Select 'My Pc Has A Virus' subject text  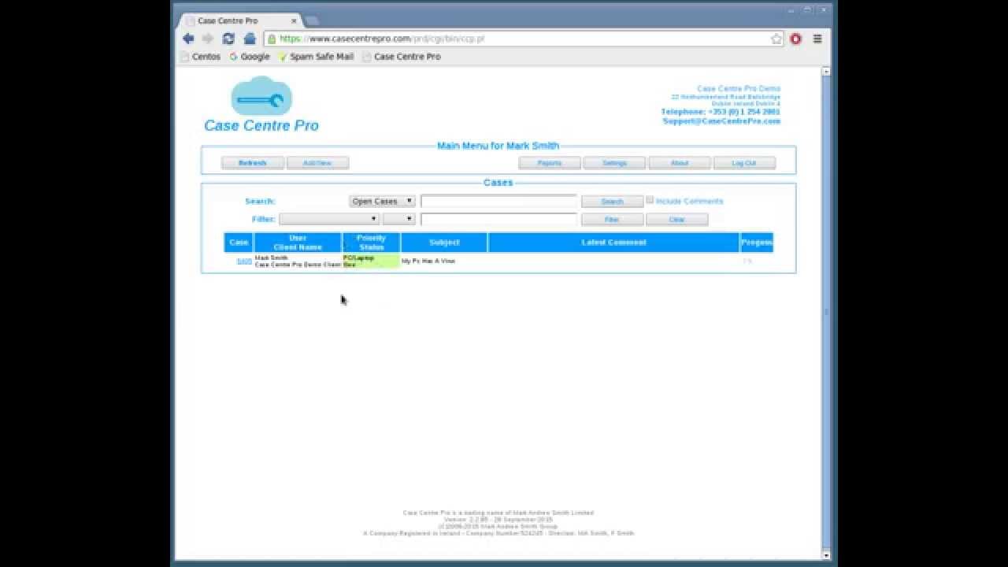tap(428, 261)
